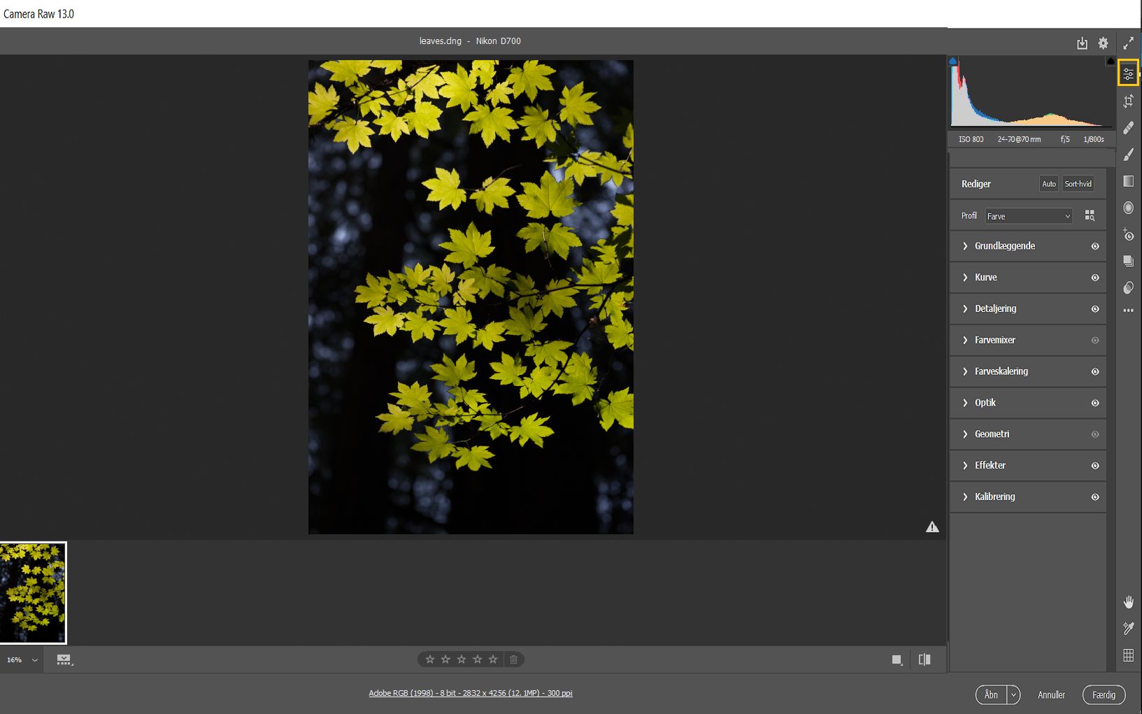Select the Adjustment Brush tool
The image size is (1142, 714).
coord(1128,155)
